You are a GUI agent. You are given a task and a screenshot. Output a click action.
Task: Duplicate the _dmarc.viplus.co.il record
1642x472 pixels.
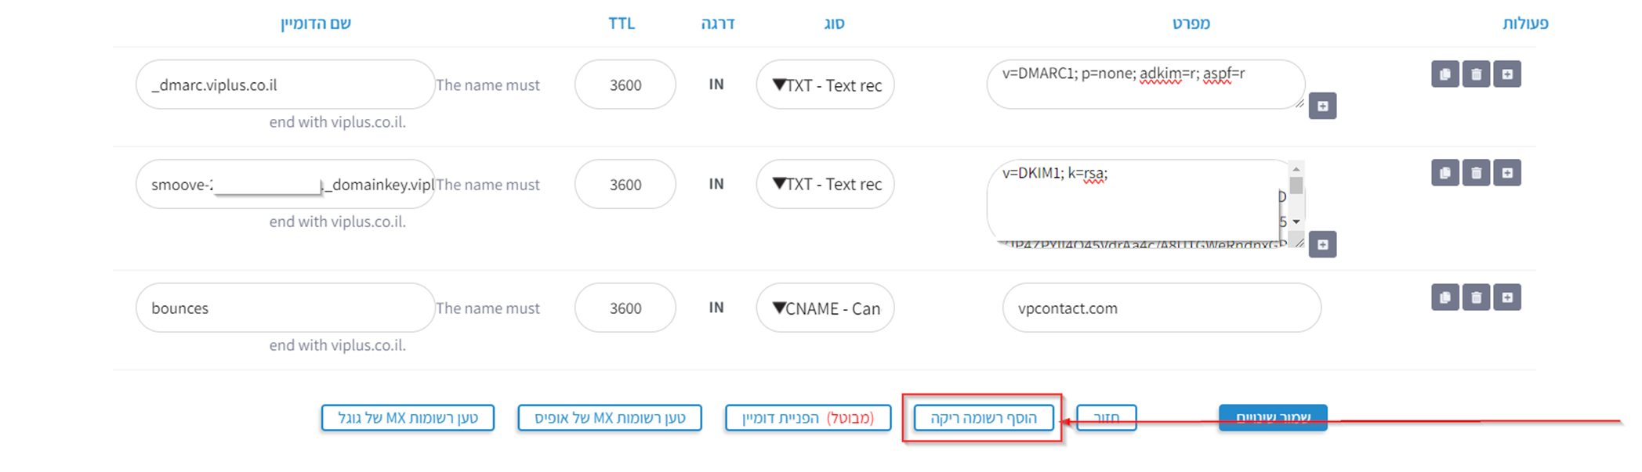click(1444, 74)
